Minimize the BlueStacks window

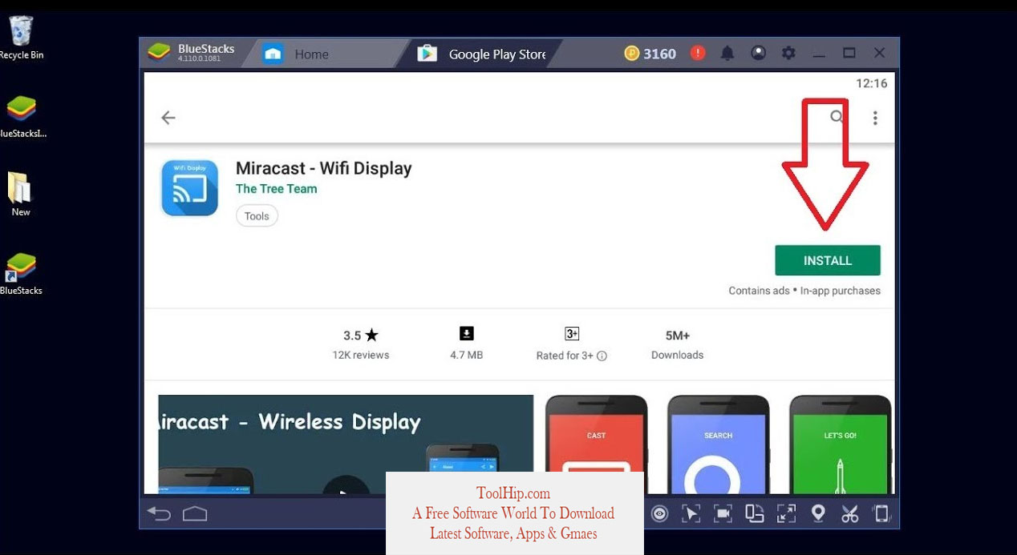(x=818, y=54)
